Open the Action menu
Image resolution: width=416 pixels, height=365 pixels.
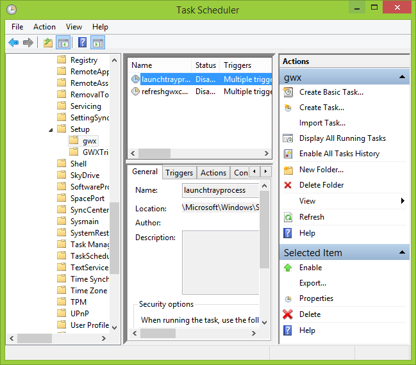45,27
